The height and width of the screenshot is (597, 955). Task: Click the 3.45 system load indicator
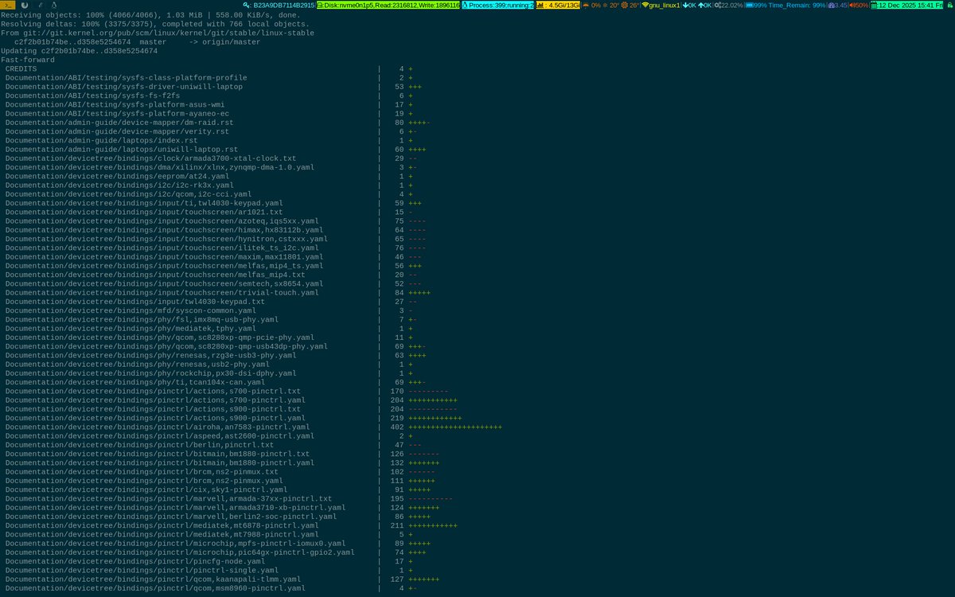click(x=838, y=5)
